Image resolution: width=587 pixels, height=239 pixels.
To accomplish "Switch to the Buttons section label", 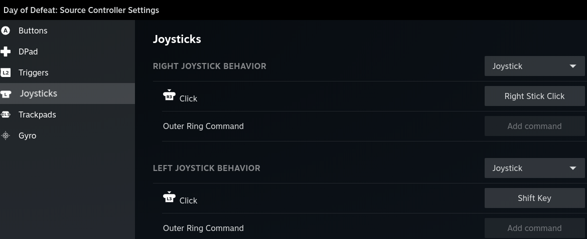I will (x=33, y=30).
